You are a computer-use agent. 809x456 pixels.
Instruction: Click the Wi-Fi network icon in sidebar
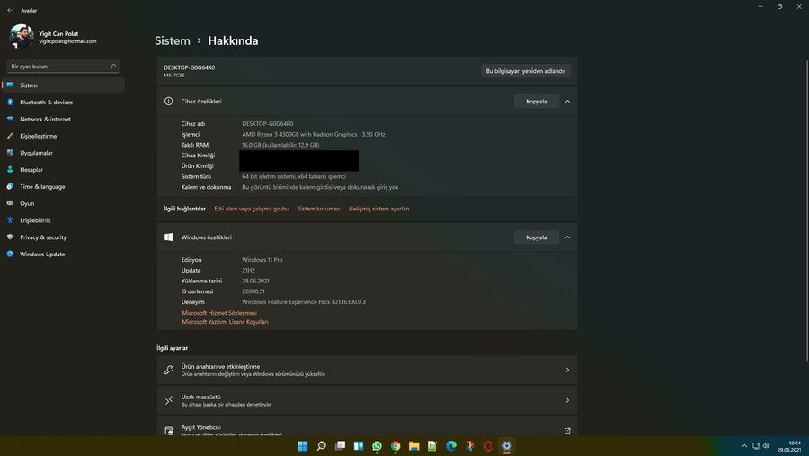pyautogui.click(x=10, y=119)
